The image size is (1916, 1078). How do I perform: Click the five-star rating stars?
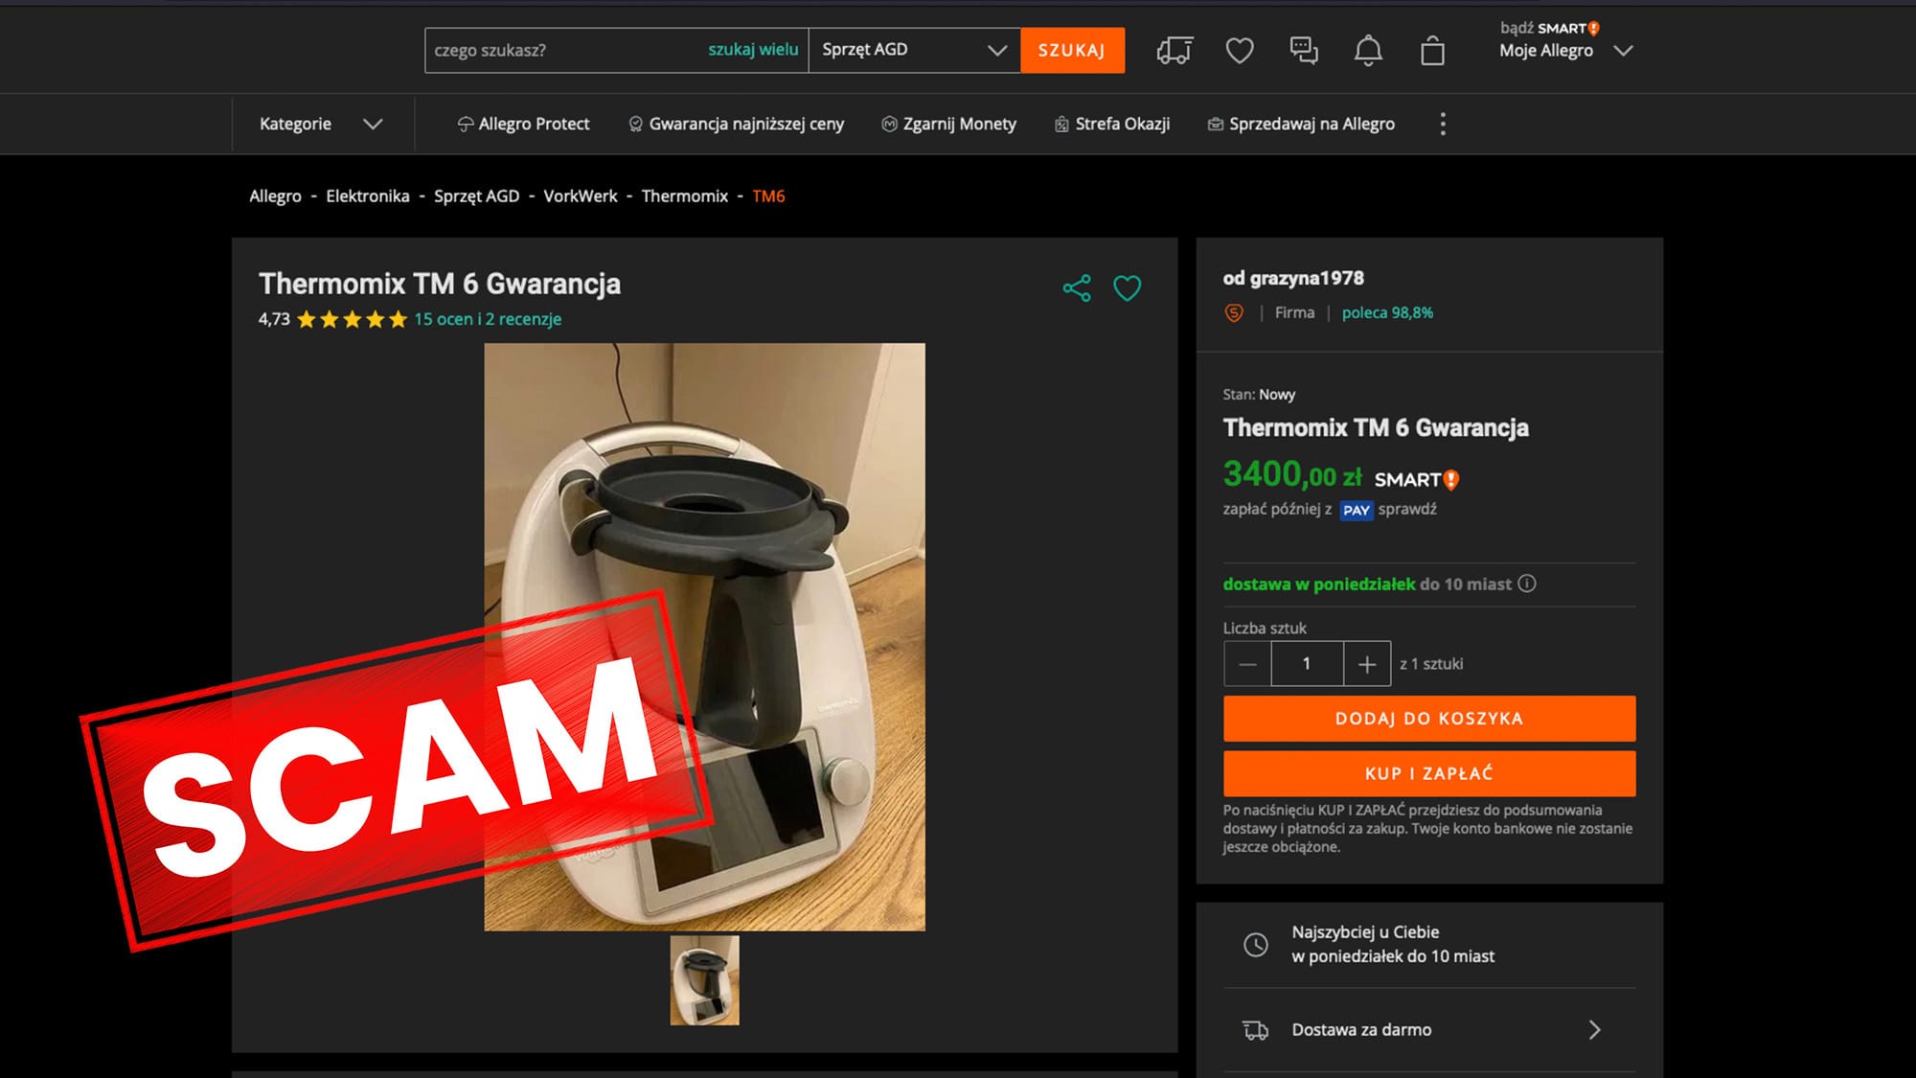(352, 319)
